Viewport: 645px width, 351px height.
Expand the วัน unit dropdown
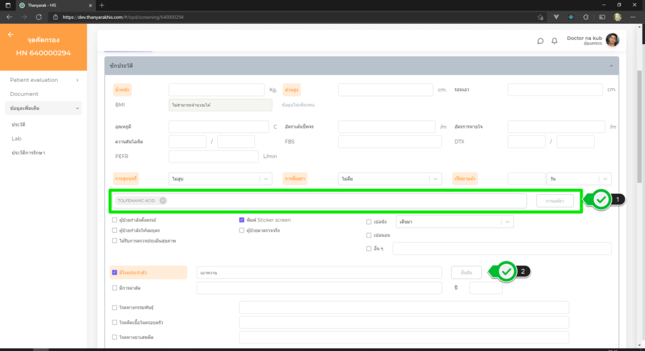pyautogui.click(x=578, y=179)
